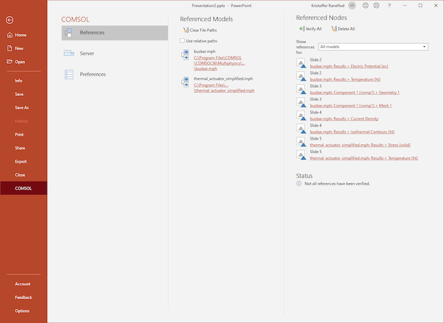Click the Server icon
444x323 pixels.
(69, 53)
